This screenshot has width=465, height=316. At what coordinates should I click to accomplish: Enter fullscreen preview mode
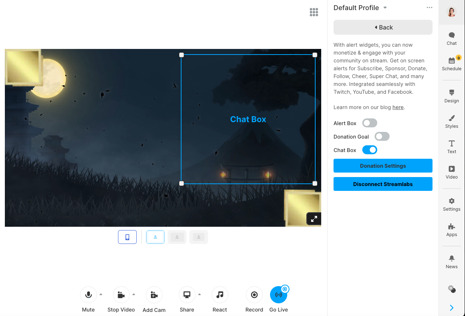point(314,219)
